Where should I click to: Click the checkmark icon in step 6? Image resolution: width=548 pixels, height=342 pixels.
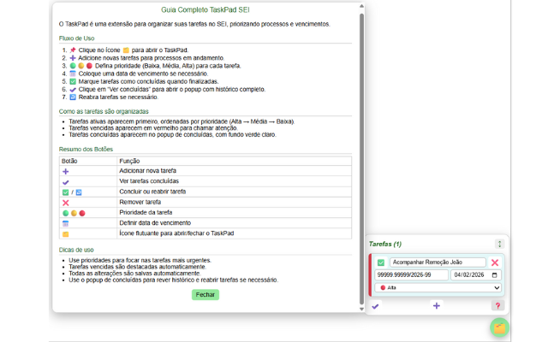tap(73, 90)
